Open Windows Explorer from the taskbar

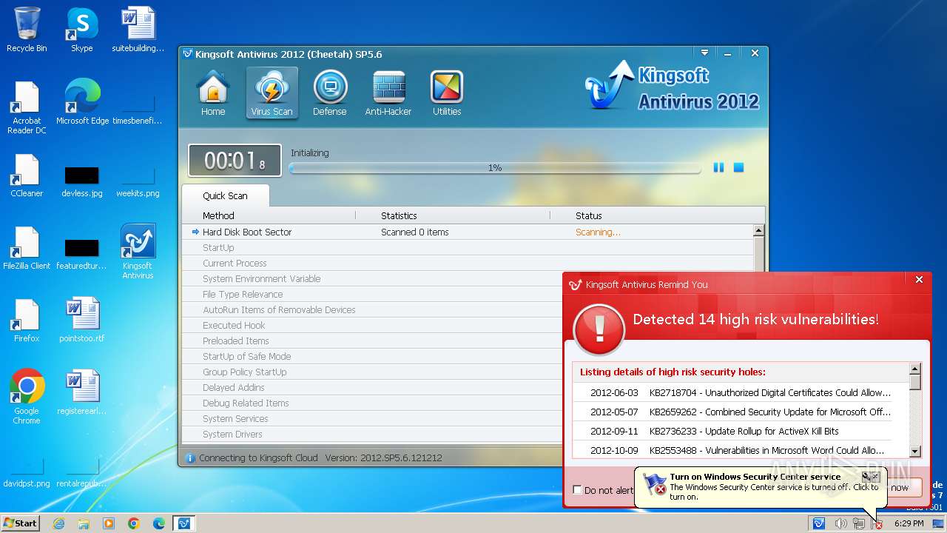[x=84, y=523]
